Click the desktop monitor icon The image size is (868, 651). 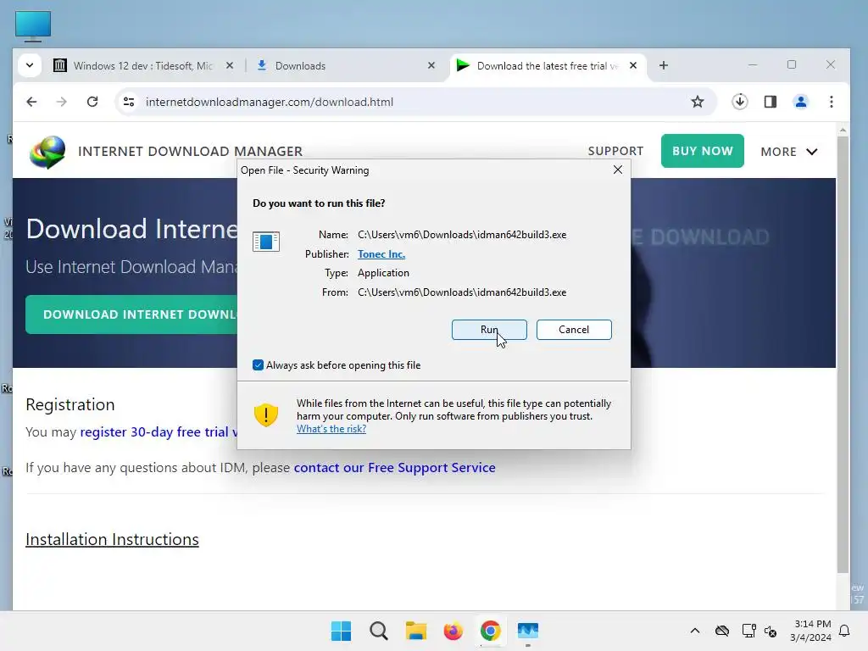point(33,26)
